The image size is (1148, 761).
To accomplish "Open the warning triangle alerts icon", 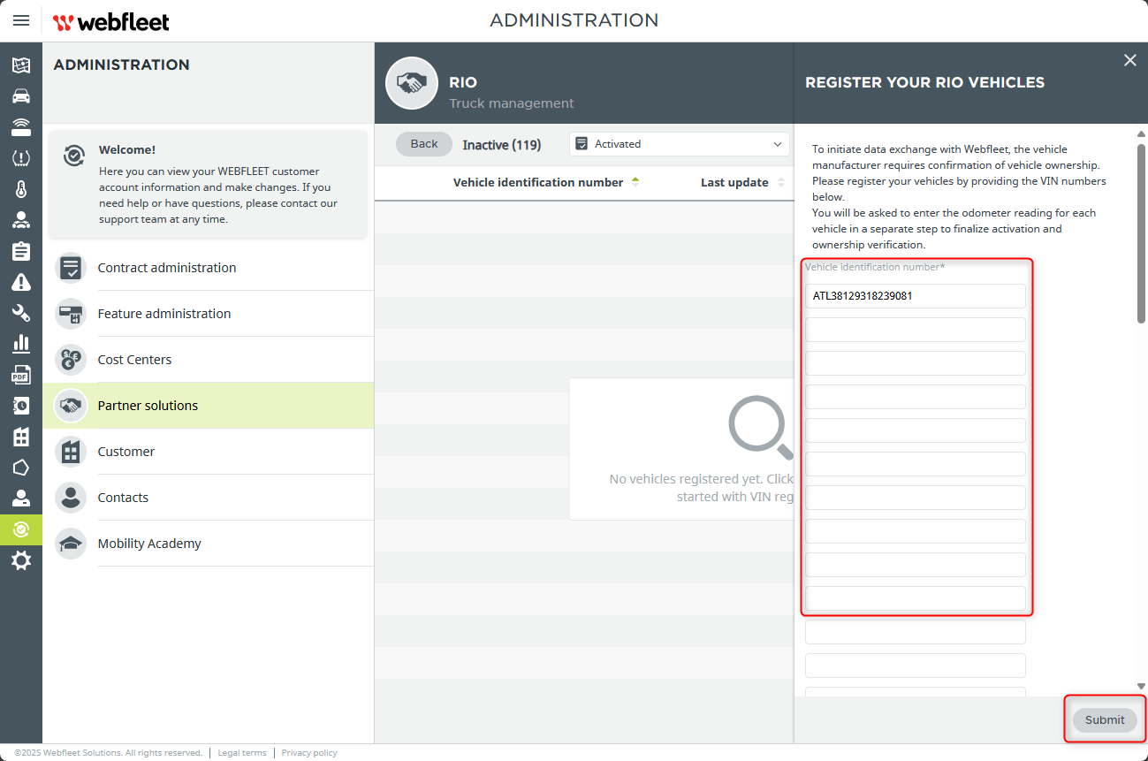I will point(21,282).
